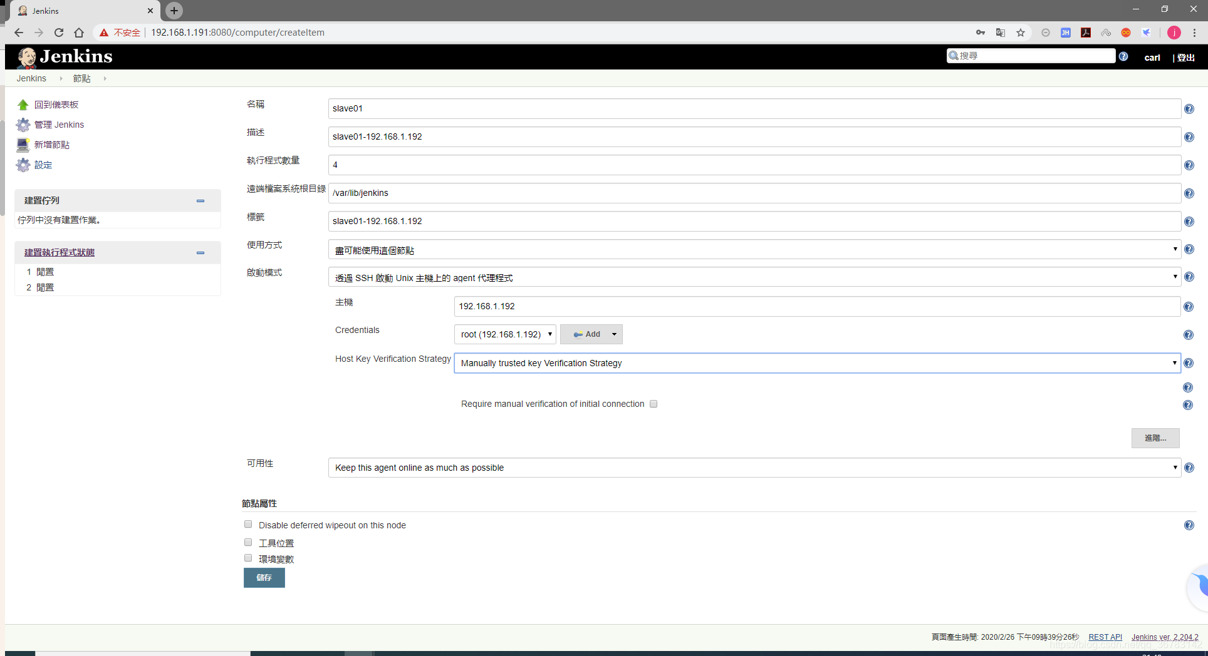
Task: Open 回到儀表板 in sidebar
Action: coord(56,105)
